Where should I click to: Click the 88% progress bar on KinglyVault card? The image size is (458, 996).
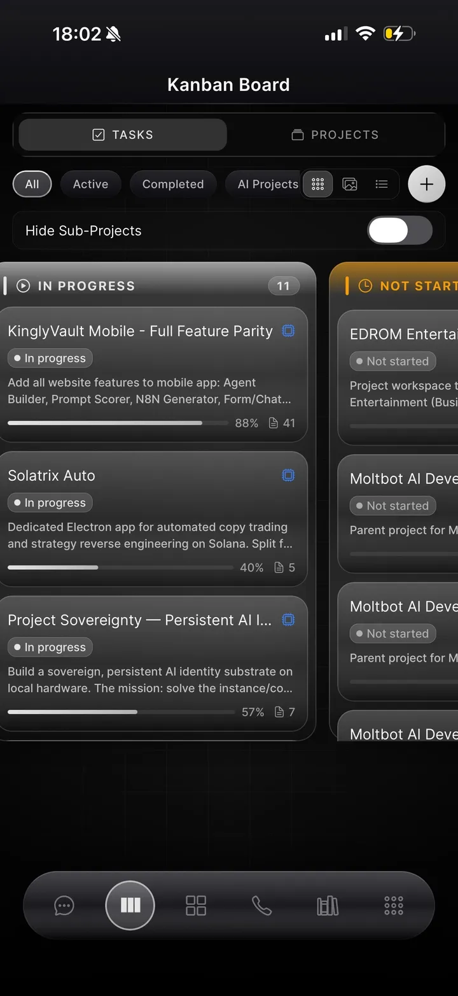tap(118, 423)
